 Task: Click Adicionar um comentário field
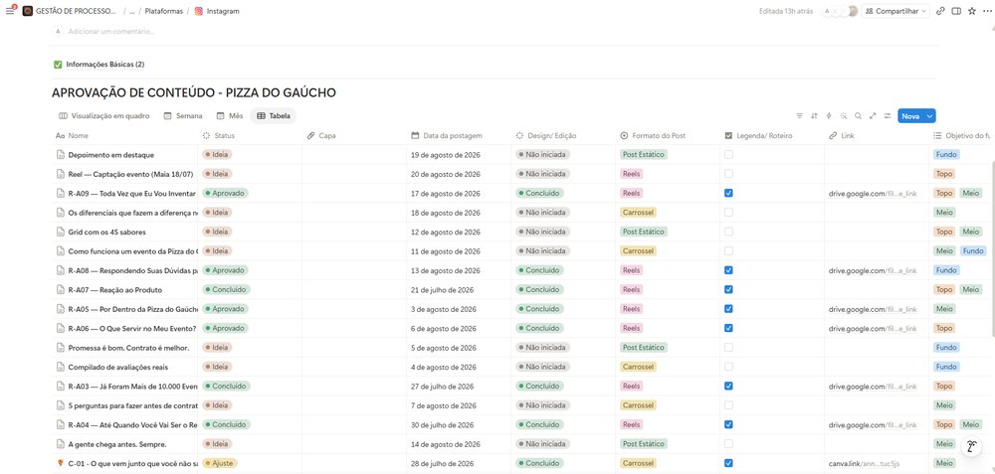[111, 31]
